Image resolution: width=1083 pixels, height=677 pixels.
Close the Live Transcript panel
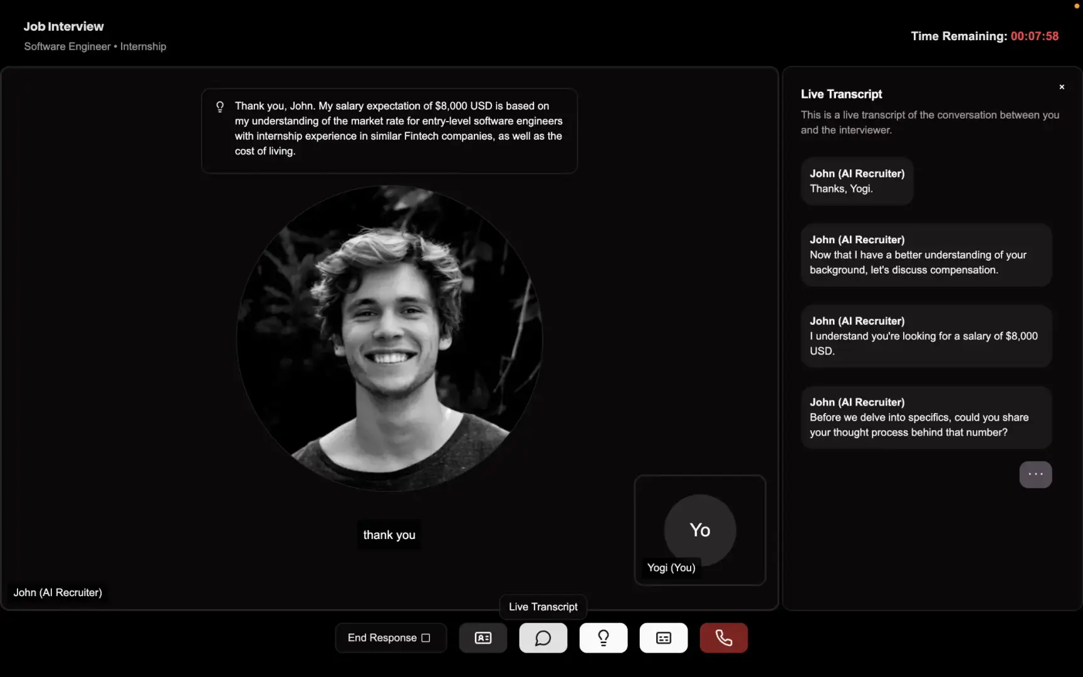[1062, 87]
